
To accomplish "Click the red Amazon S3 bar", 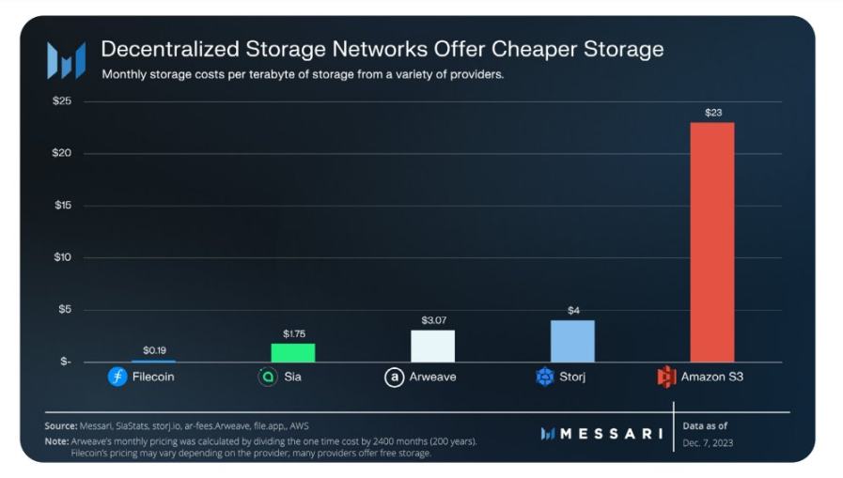I will [x=711, y=242].
